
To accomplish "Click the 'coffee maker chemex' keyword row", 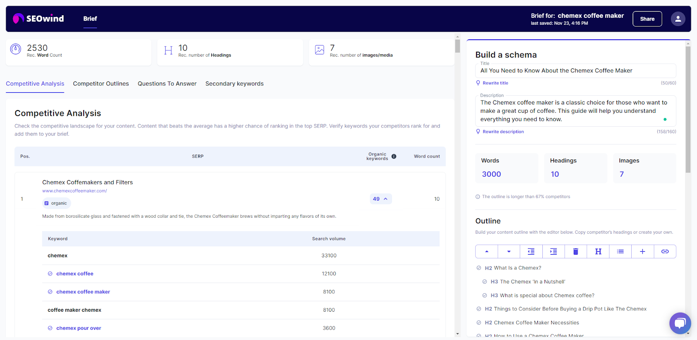I will click(x=241, y=310).
